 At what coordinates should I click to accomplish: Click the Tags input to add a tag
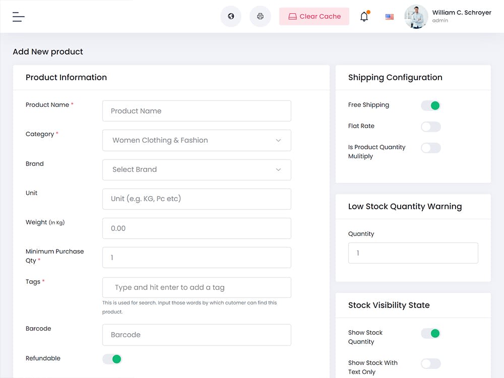[x=197, y=287]
